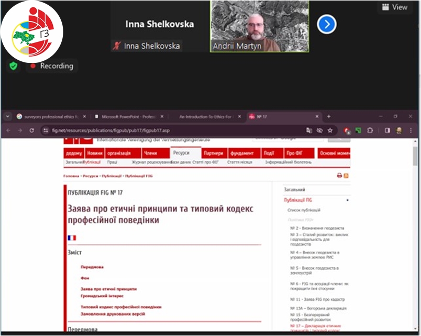Screen dimensions: 421x336
Task: Click the crossed-eye tracking protection icon
Action: point(319,131)
